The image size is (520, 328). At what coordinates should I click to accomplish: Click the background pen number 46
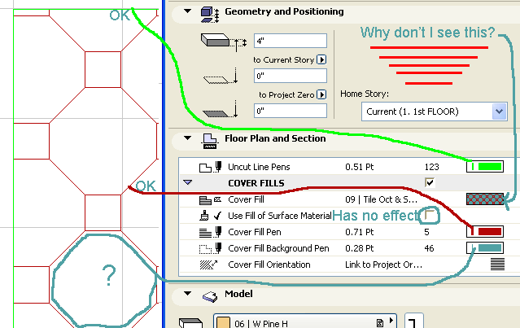[429, 248]
